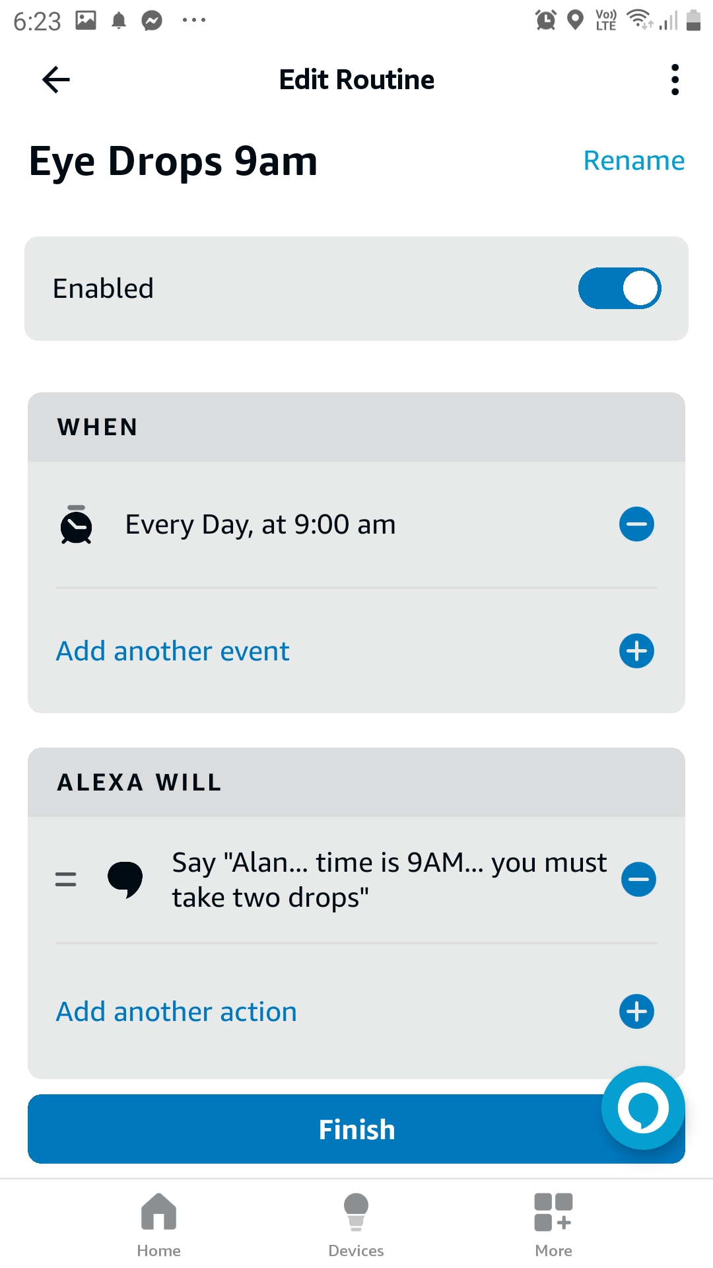Remove the Every Day 9:00 am trigger
The image size is (713, 1268).
coord(636,524)
